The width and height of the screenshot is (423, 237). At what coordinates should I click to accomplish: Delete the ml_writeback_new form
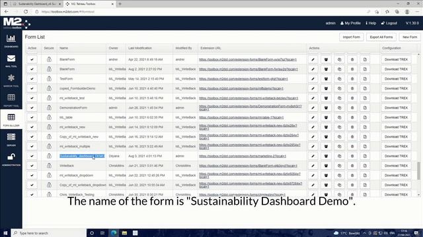tap(352, 127)
